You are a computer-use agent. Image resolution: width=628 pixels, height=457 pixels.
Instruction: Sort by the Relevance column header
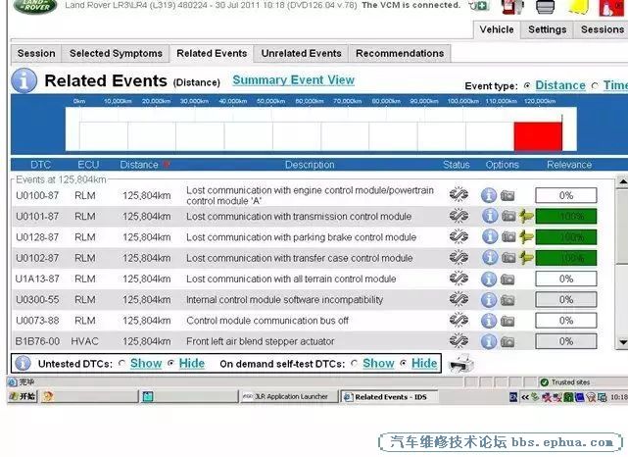569,165
